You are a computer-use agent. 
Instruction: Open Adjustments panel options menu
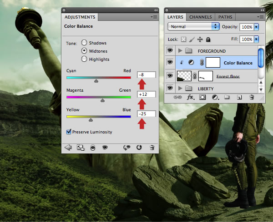pyautogui.click(x=154, y=17)
